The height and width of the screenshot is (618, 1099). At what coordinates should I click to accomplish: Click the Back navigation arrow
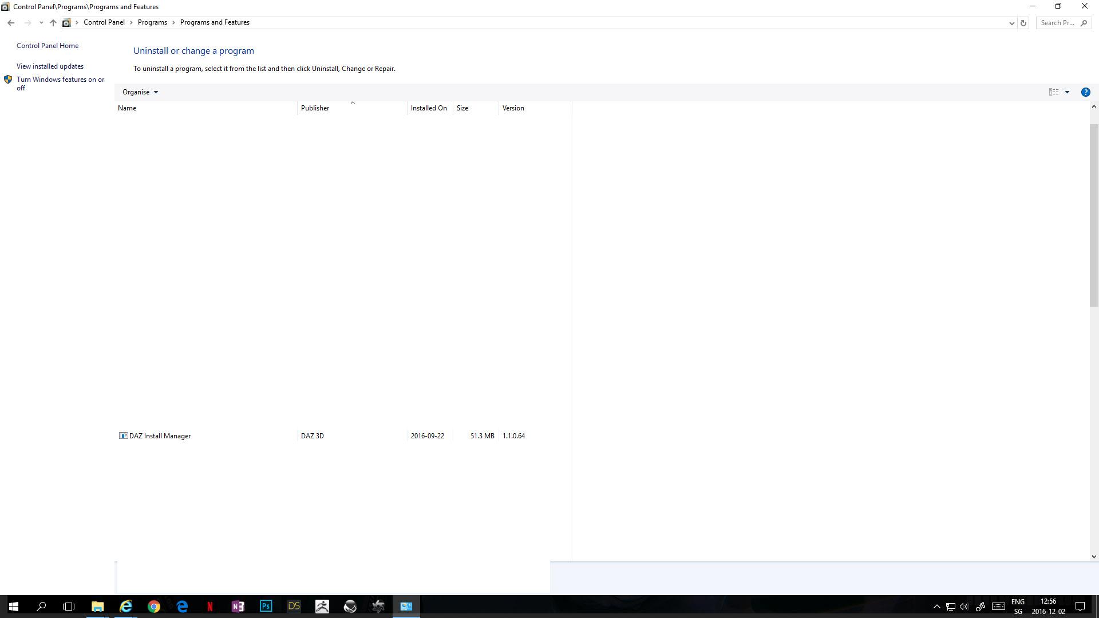[11, 23]
